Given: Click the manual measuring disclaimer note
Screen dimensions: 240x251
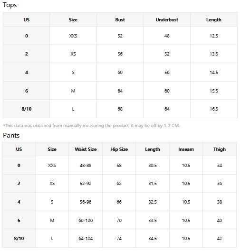Looking at the screenshot, I should pyautogui.click(x=91, y=126).
